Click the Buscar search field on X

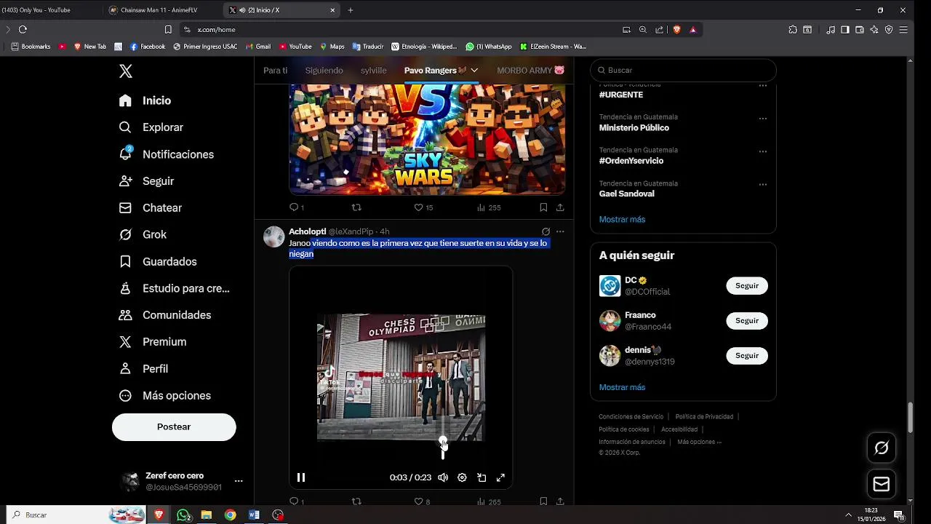pyautogui.click(x=683, y=71)
